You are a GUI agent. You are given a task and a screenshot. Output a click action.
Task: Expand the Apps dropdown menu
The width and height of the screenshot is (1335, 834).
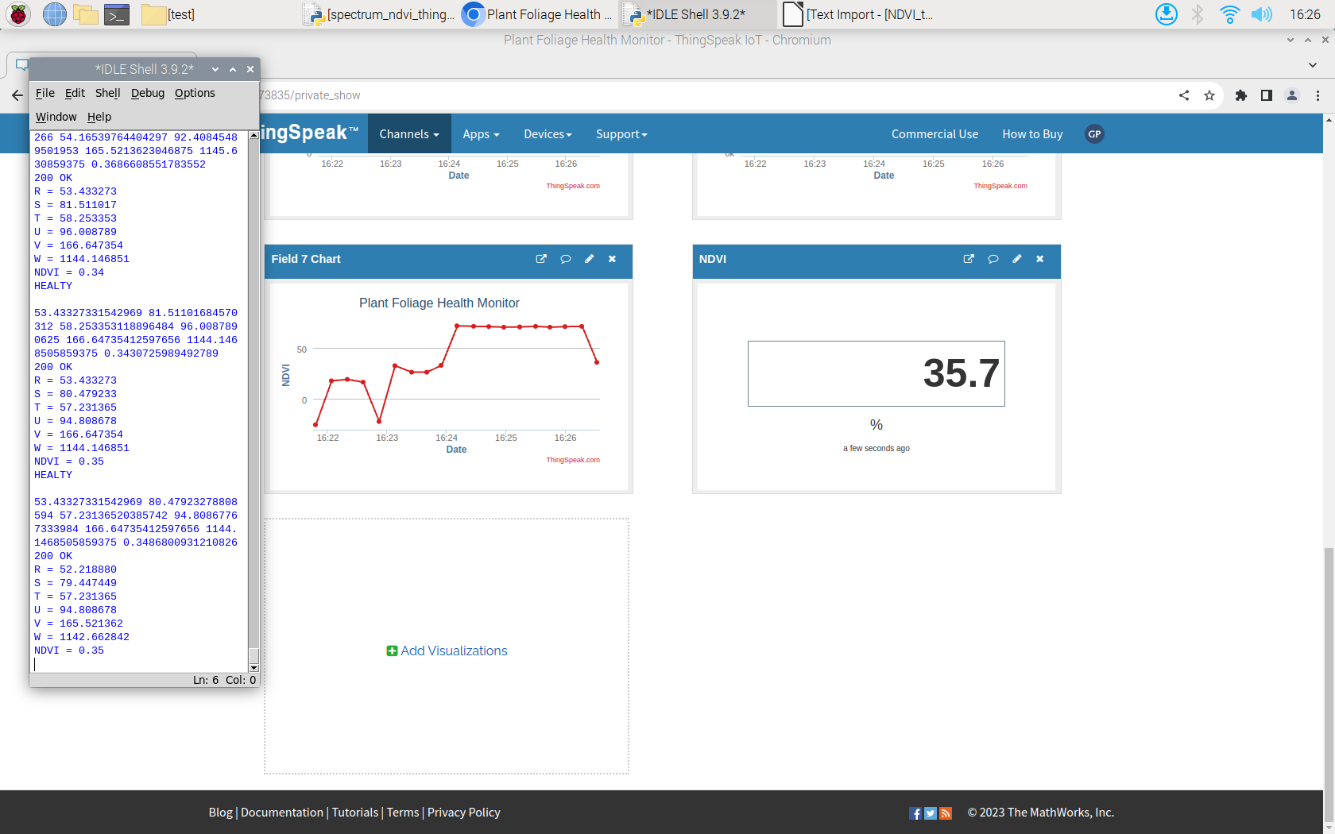(481, 134)
